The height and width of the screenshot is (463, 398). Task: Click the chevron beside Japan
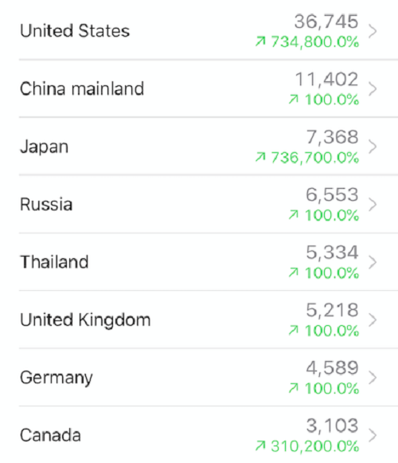(373, 147)
